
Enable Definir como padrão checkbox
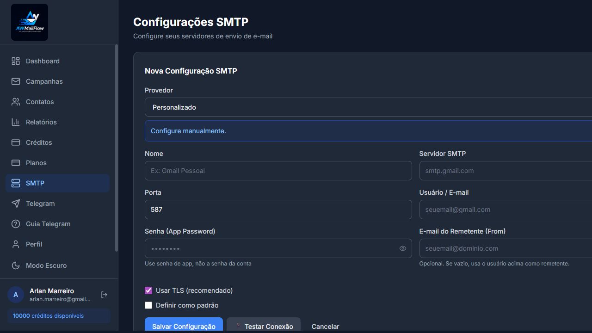tap(148, 305)
